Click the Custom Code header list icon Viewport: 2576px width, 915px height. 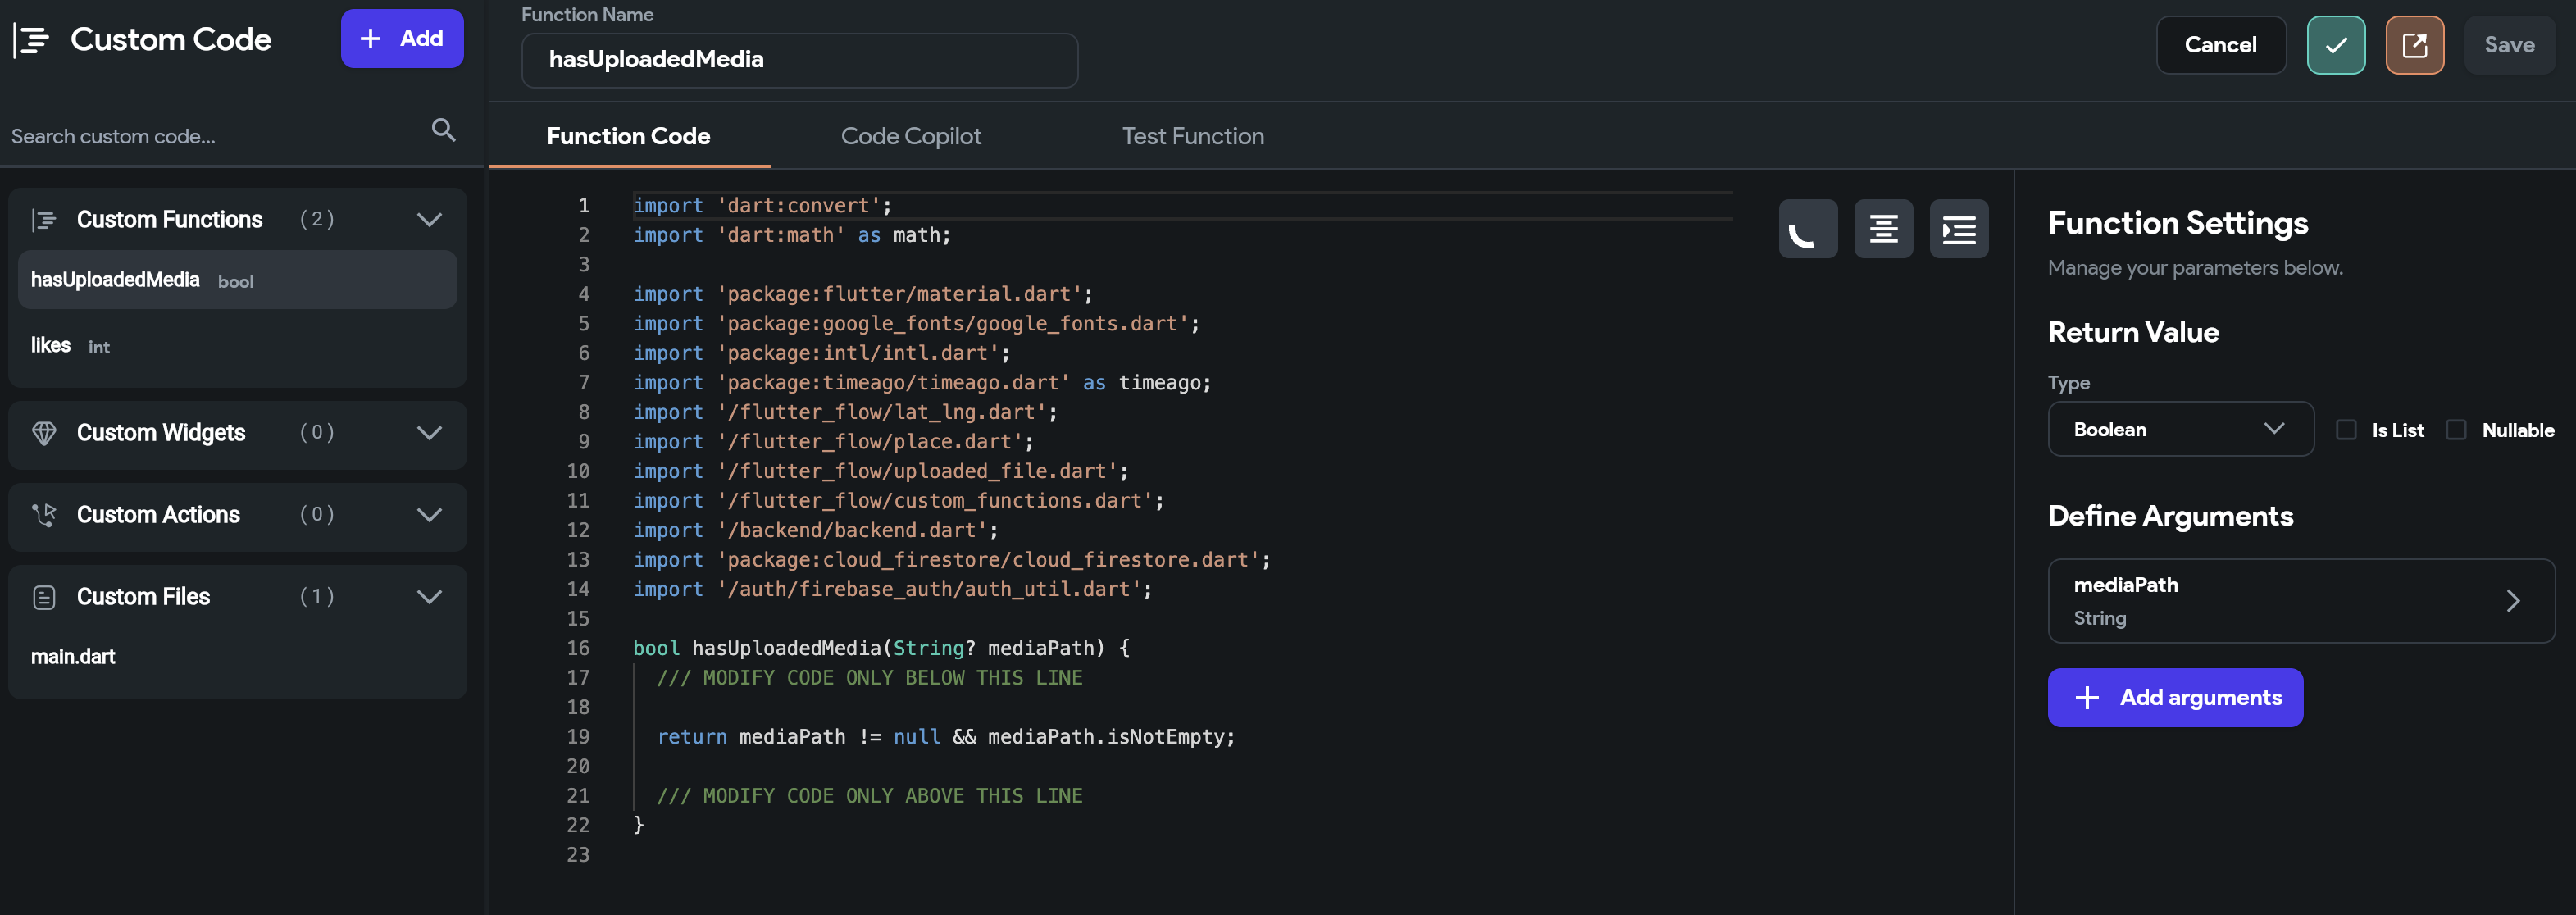pos(31,40)
